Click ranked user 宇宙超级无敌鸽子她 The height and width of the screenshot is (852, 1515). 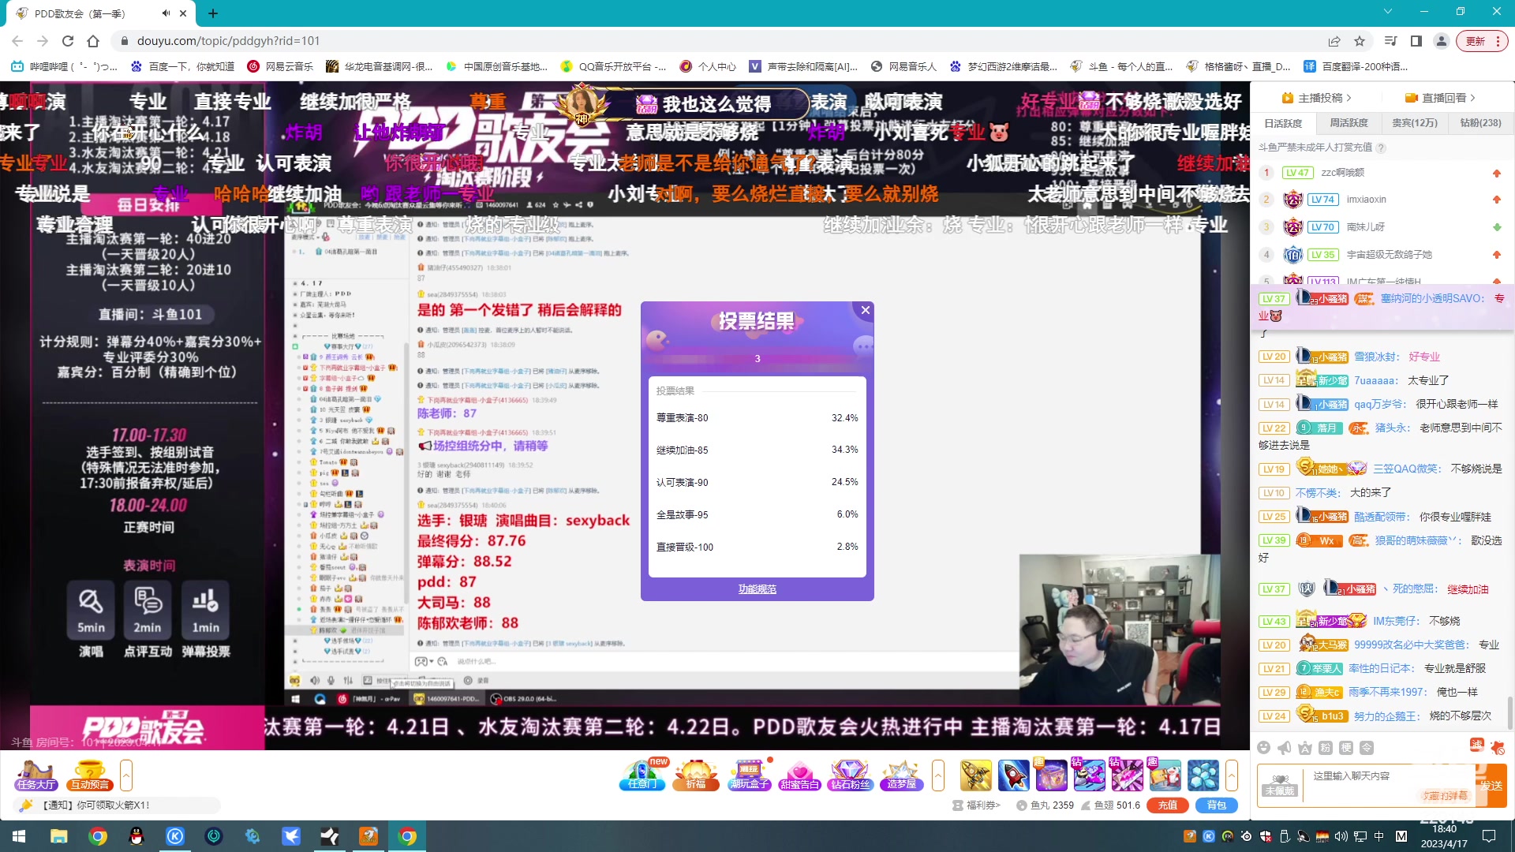pyautogui.click(x=1389, y=255)
